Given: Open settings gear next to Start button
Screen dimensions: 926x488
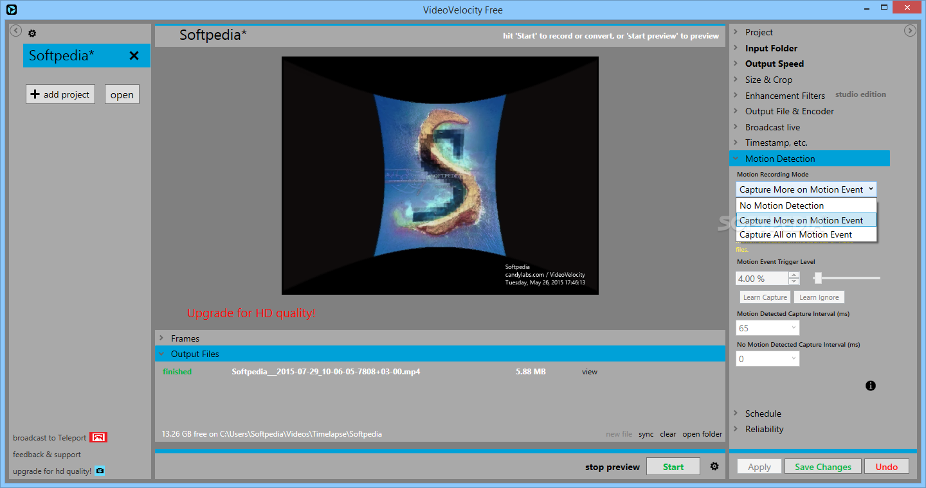Looking at the screenshot, I should point(714,467).
